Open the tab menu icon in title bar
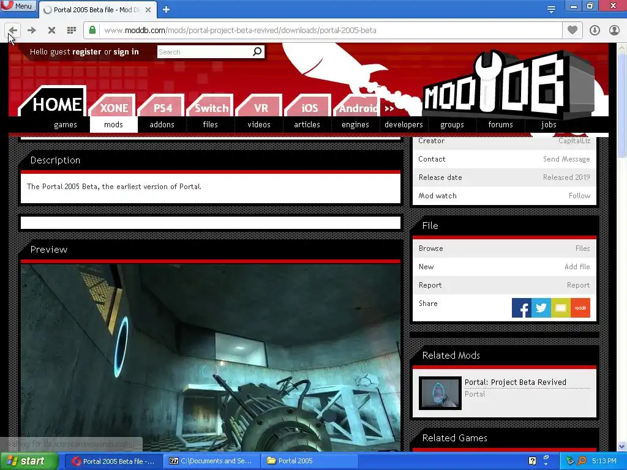This screenshot has width=627, height=470. pyautogui.click(x=551, y=9)
